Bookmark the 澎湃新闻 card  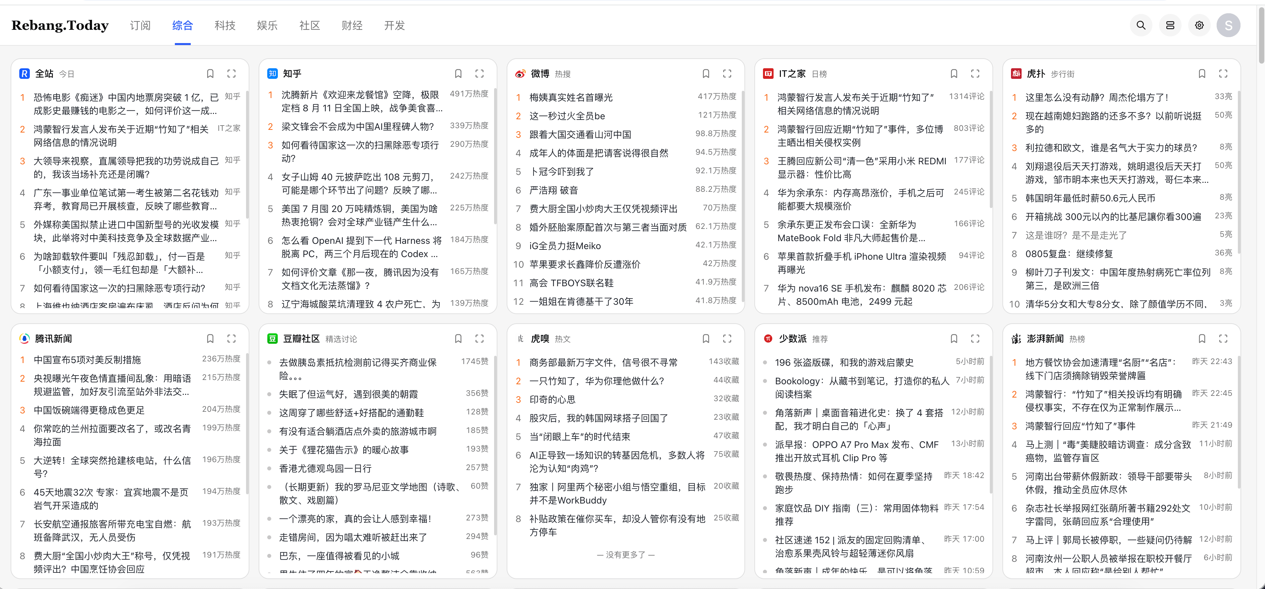click(1202, 339)
